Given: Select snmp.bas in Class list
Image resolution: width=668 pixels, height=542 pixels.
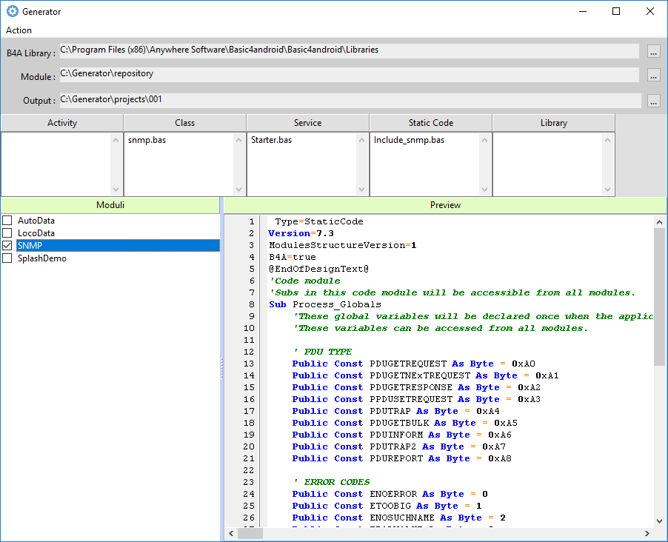Looking at the screenshot, I should [x=147, y=140].
